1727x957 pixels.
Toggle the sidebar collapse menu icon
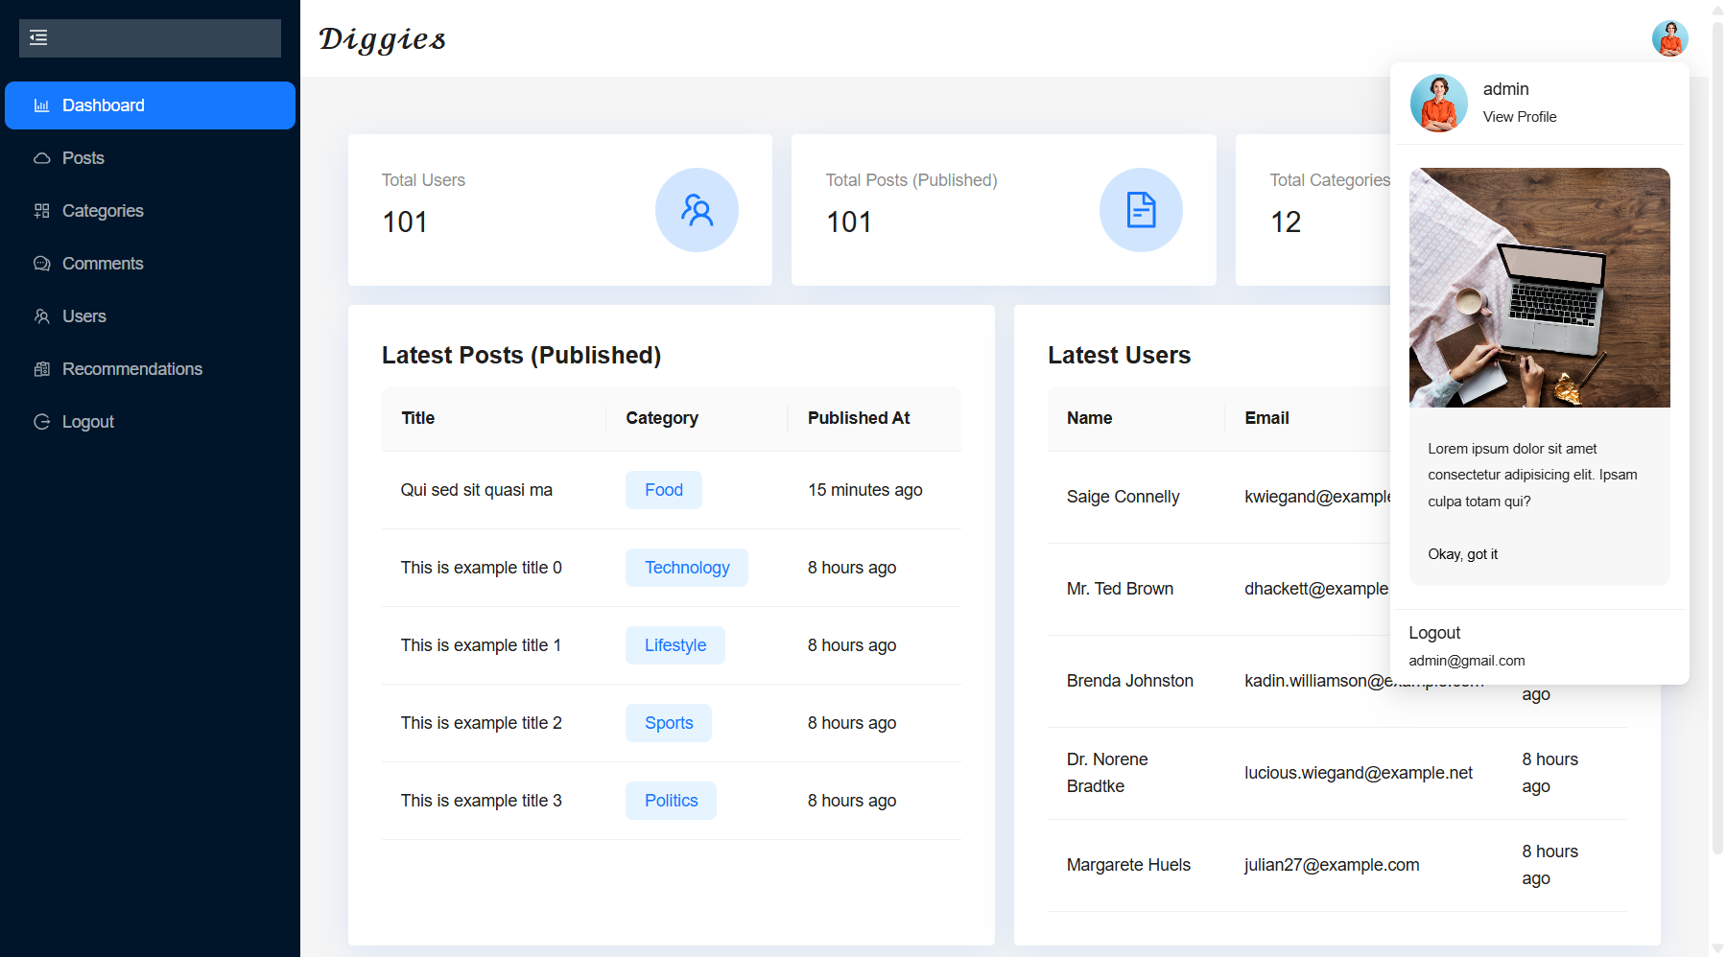point(38,38)
